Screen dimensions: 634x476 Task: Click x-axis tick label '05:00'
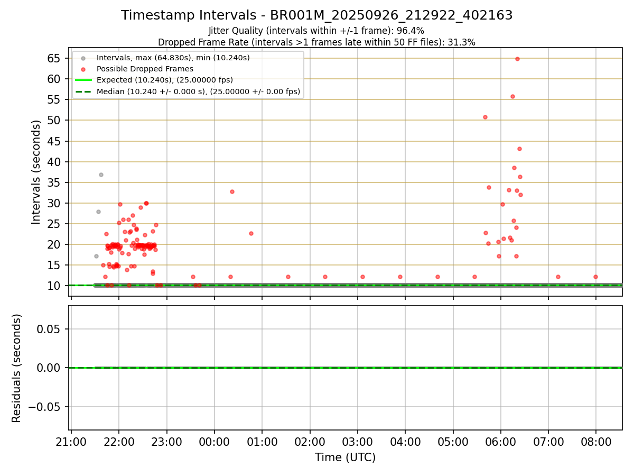pyautogui.click(x=453, y=441)
